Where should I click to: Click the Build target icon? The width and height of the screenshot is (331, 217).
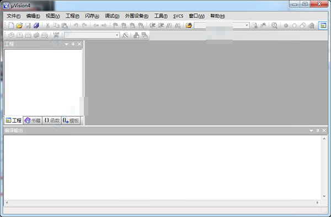pos(19,35)
